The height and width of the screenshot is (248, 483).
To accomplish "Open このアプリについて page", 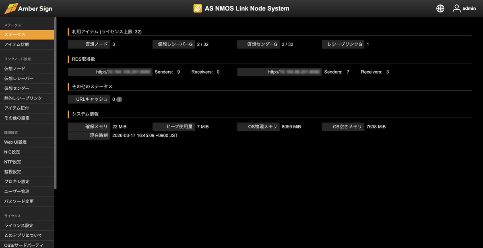I will pyautogui.click(x=27, y=235).
